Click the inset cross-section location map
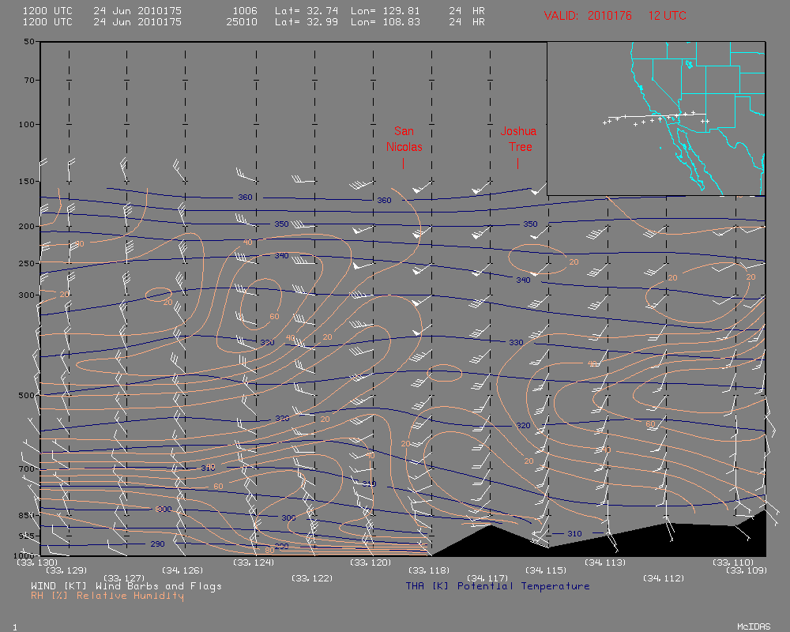790x632 pixels. [x=656, y=118]
